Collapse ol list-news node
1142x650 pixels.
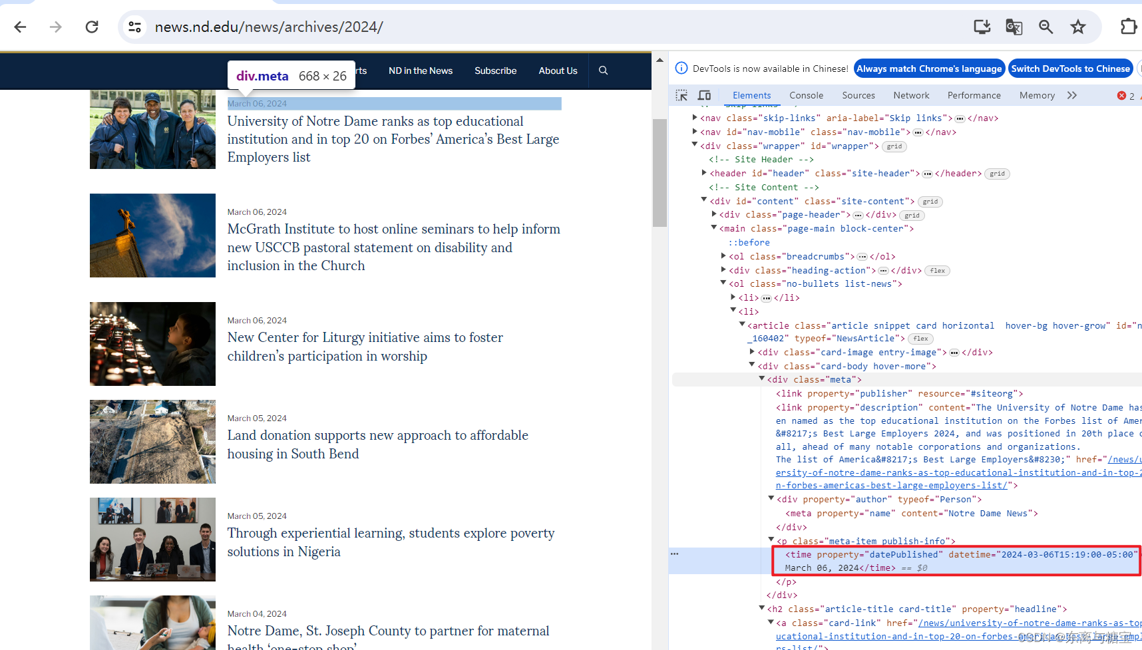click(x=723, y=283)
